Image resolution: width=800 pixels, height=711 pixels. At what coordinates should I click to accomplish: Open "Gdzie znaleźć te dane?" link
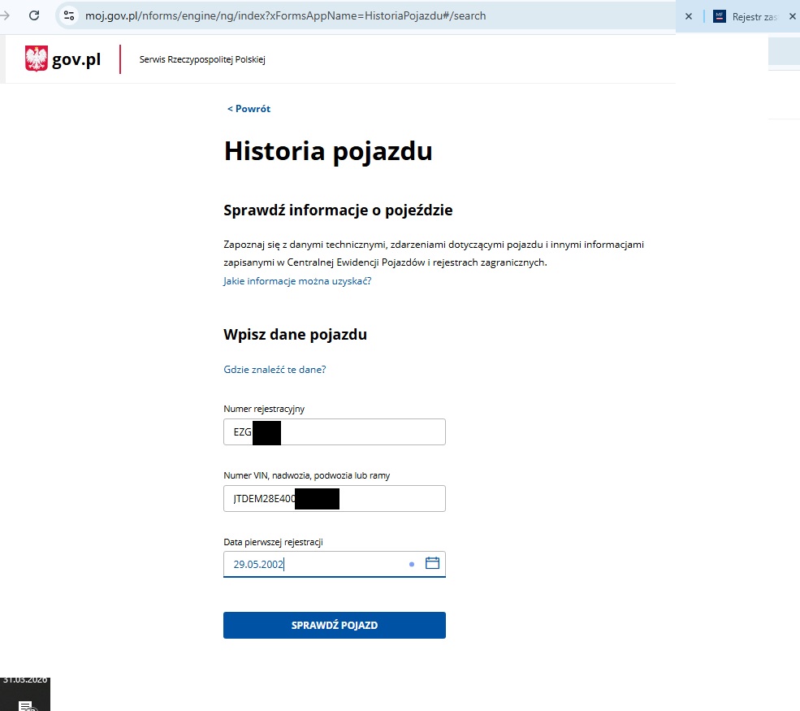[x=275, y=369]
